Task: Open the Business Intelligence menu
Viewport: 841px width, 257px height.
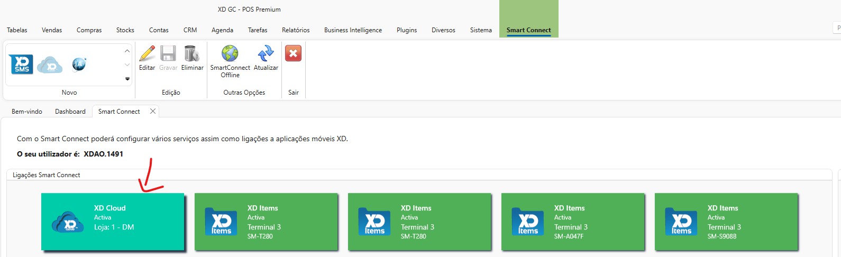Action: (353, 30)
